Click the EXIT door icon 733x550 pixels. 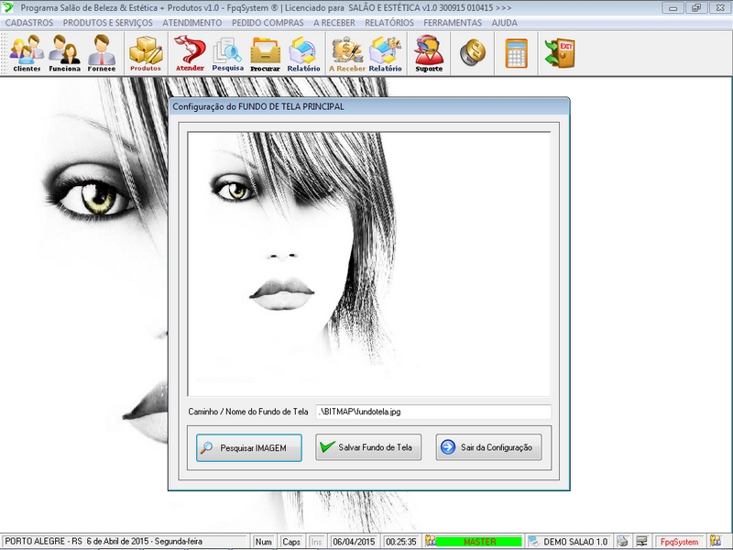(560, 52)
